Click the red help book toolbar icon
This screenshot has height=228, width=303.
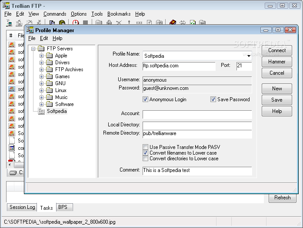click(x=173, y=23)
